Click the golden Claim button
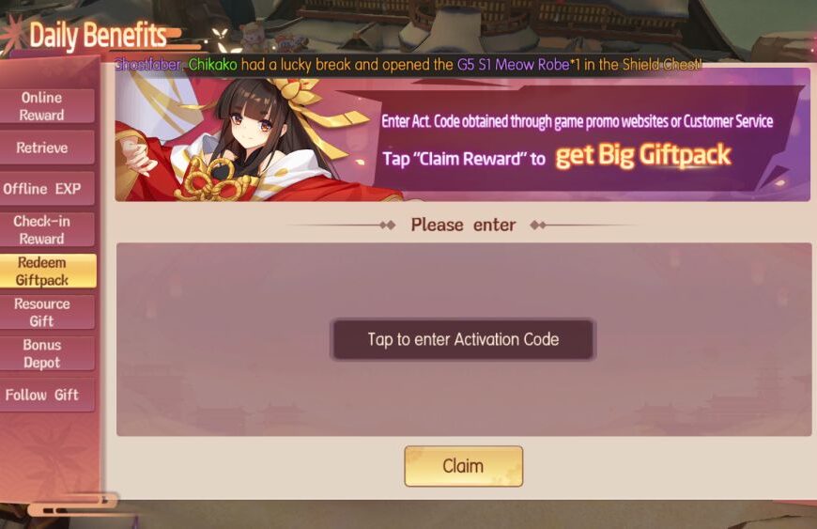The image size is (817, 529). [463, 466]
